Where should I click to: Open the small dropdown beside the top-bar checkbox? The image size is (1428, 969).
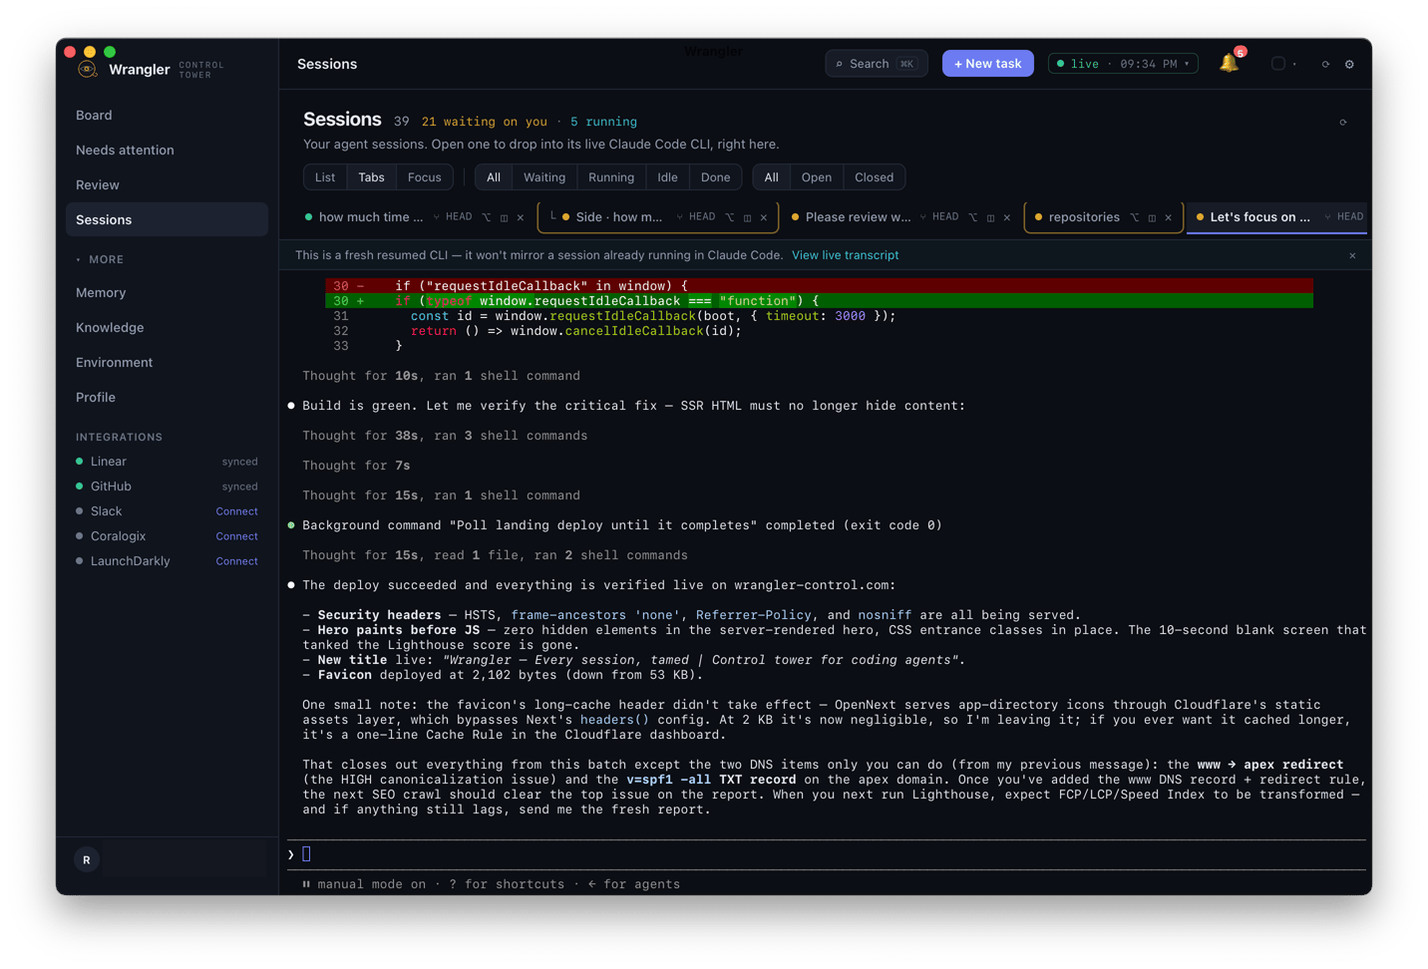[1294, 64]
